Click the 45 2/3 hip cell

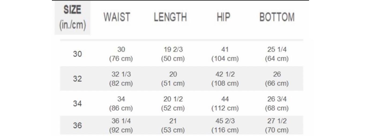click(225, 121)
